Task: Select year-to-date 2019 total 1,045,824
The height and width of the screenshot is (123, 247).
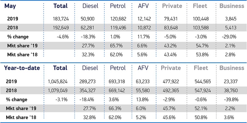Action: (58, 82)
